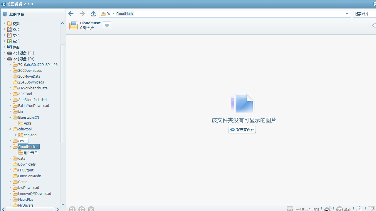Click the 搜索图片 search field
Viewport: 376px width, 211px height.
pos(364,14)
